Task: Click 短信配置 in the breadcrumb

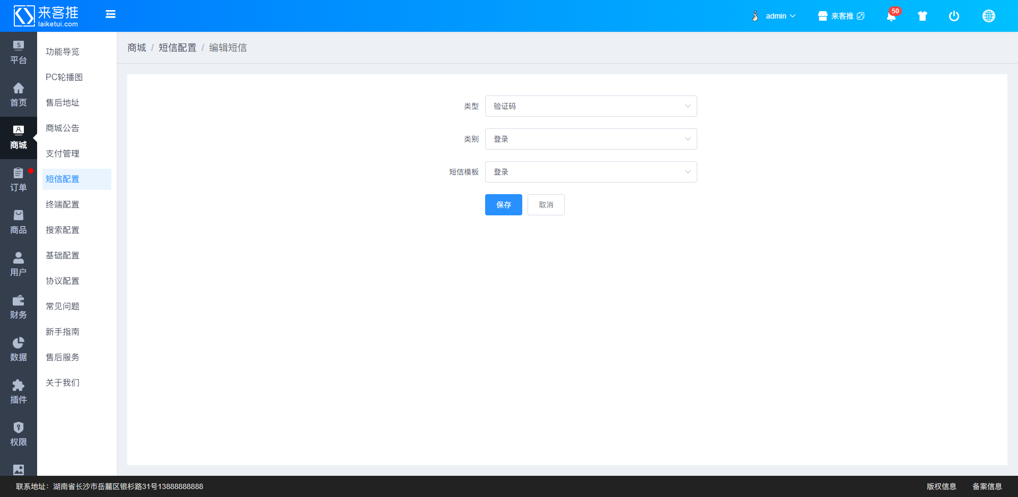Action: (177, 48)
